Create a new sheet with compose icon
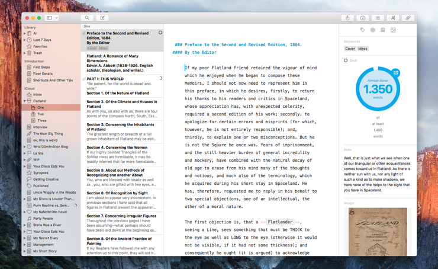This screenshot has height=269, width=438. click(102, 18)
